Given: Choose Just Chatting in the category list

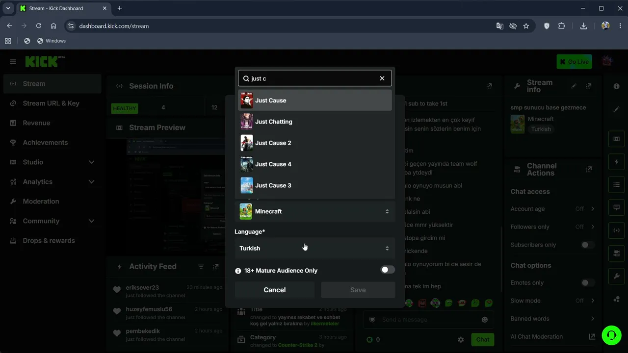Looking at the screenshot, I should coord(315,122).
